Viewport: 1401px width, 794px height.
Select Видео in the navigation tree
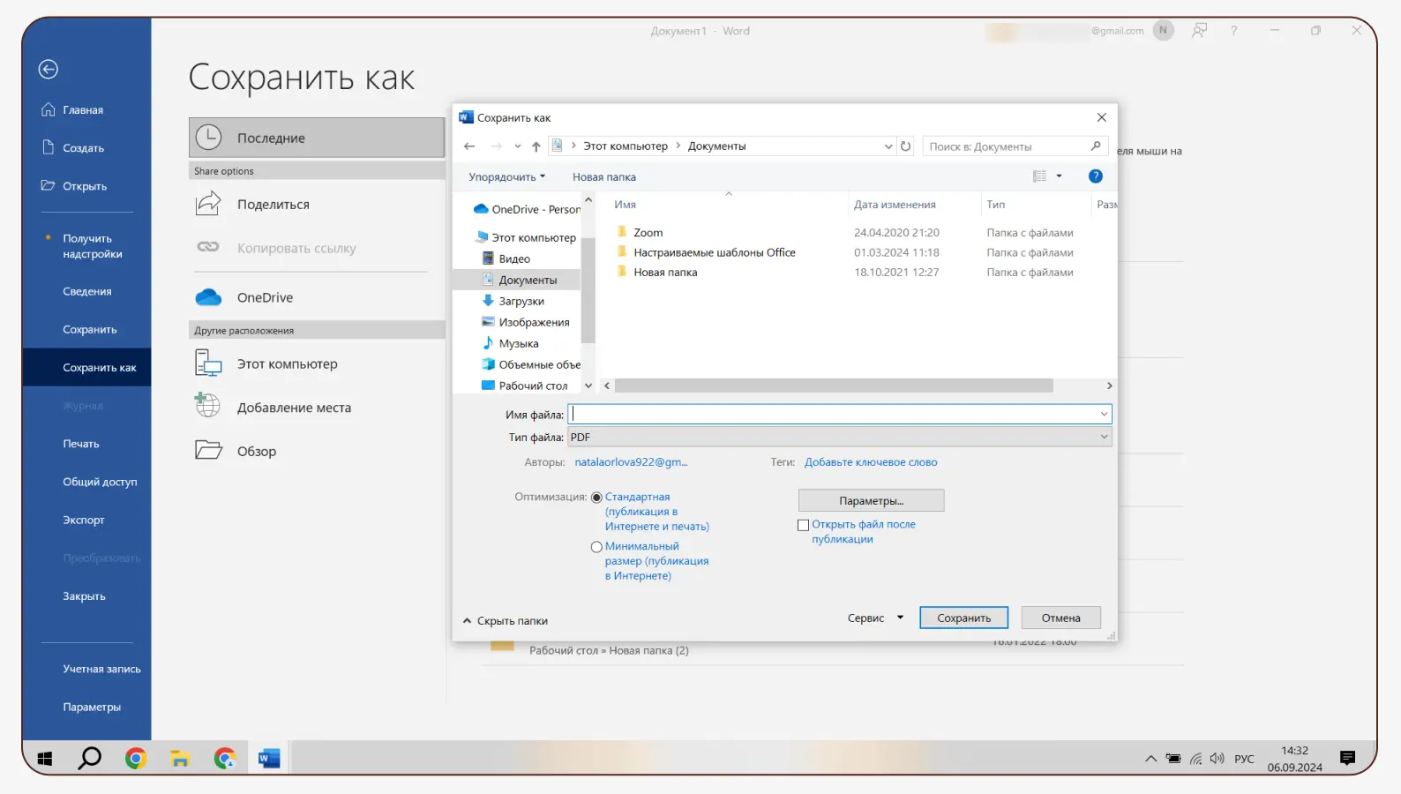click(506, 258)
